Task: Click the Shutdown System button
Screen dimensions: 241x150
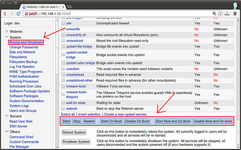Action: pos(76,142)
